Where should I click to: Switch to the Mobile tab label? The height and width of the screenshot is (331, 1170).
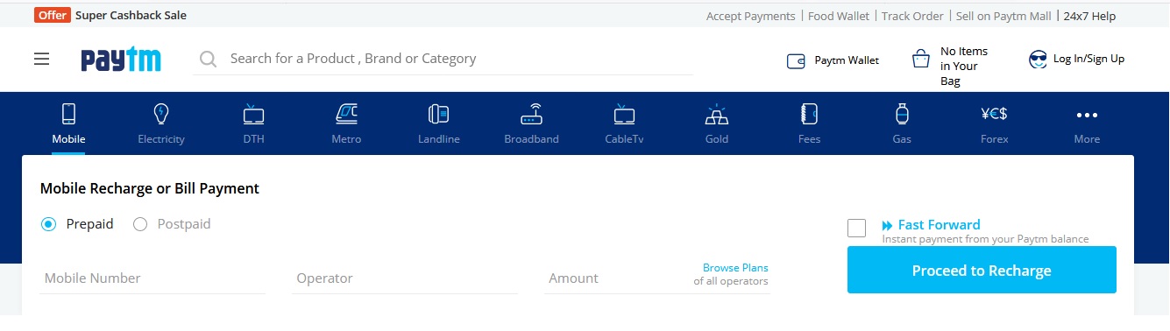pyautogui.click(x=68, y=139)
